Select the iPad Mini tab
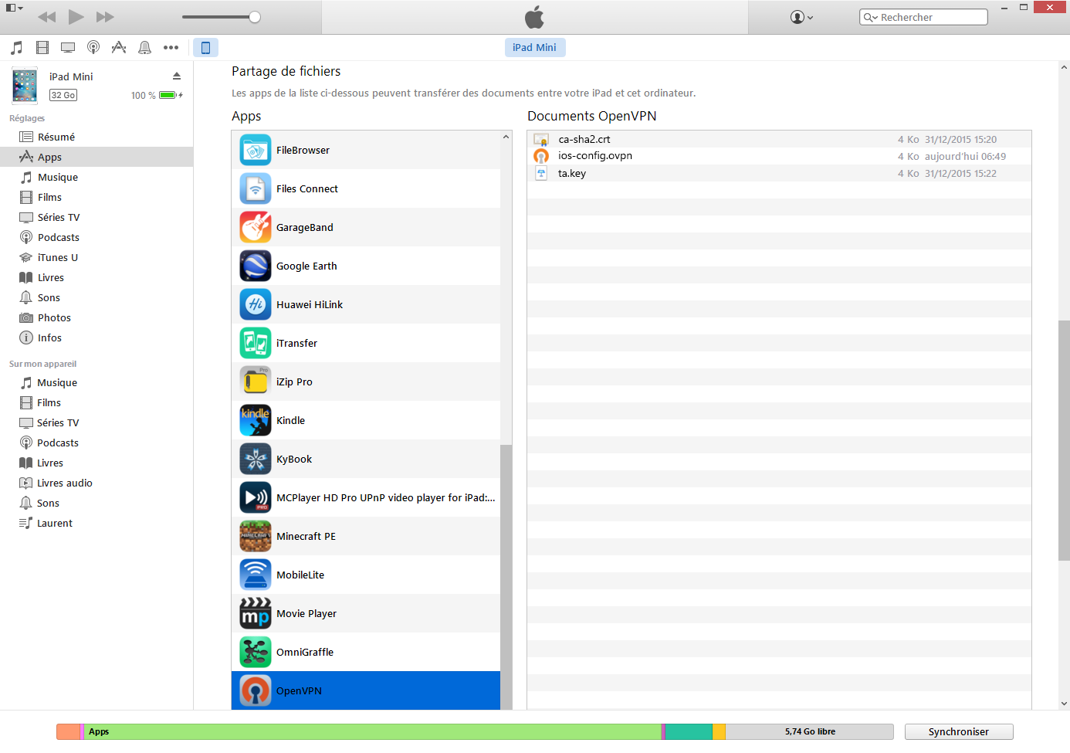The image size is (1070, 753). [534, 47]
